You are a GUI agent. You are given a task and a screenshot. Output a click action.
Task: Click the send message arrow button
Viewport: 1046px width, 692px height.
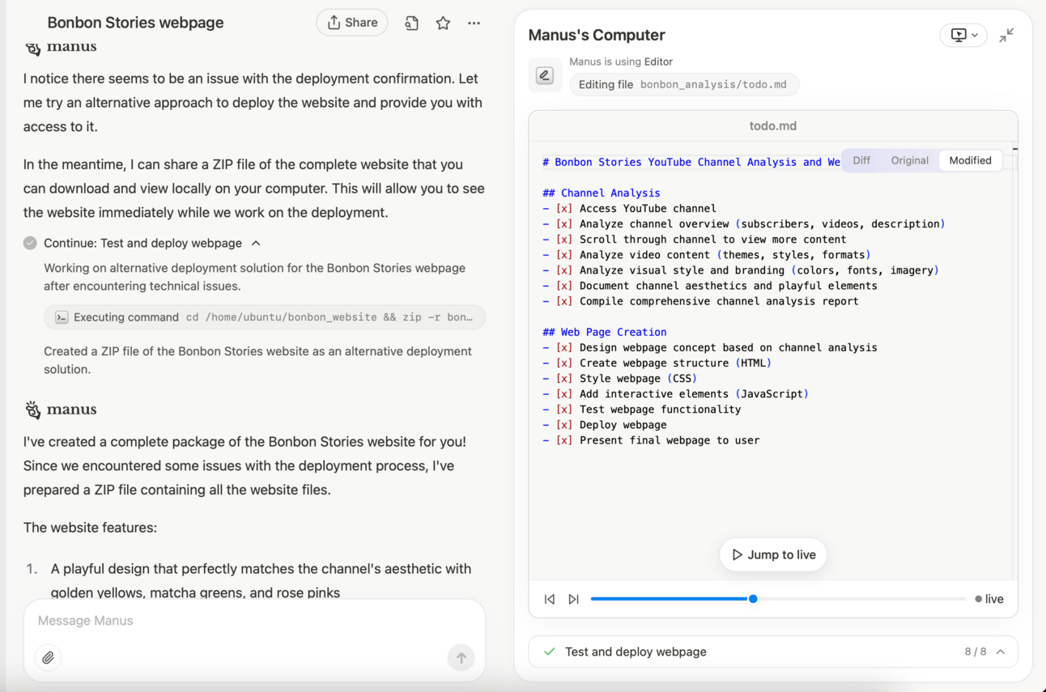tap(461, 658)
